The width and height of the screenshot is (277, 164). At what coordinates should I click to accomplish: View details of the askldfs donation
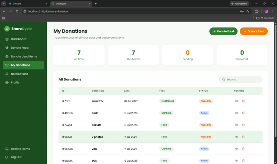(x=236, y=125)
